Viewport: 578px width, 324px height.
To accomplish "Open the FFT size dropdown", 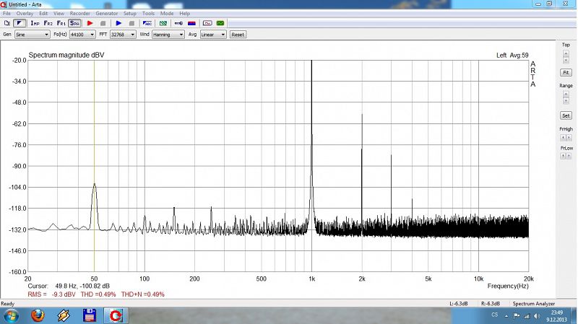I will pos(123,35).
